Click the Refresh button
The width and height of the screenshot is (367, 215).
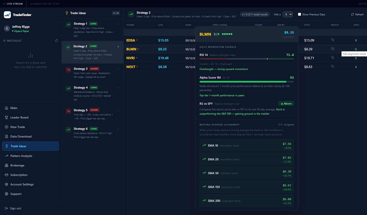tap(357, 14)
